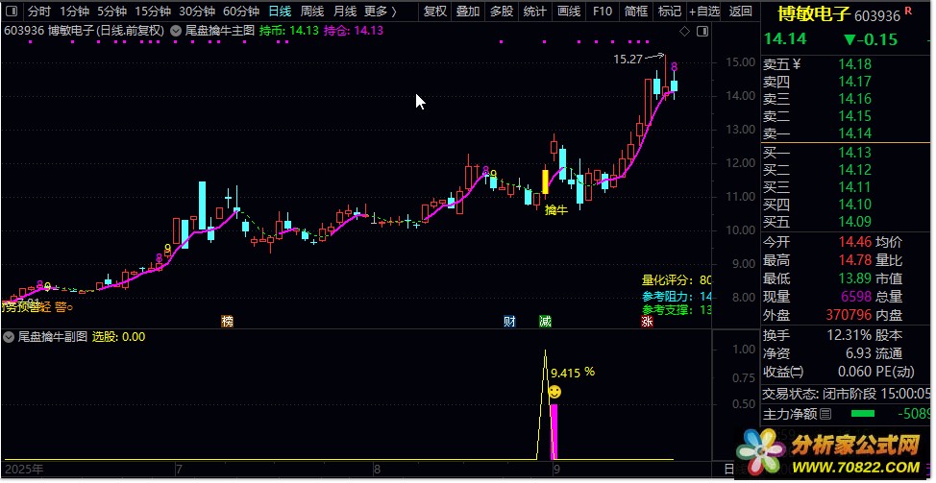Expand the 尾盘擒牛副图 indicator dropdown

pyautogui.click(x=9, y=337)
